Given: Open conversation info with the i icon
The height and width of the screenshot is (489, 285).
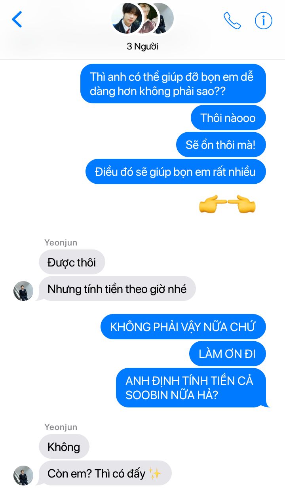Looking at the screenshot, I should [264, 20].
